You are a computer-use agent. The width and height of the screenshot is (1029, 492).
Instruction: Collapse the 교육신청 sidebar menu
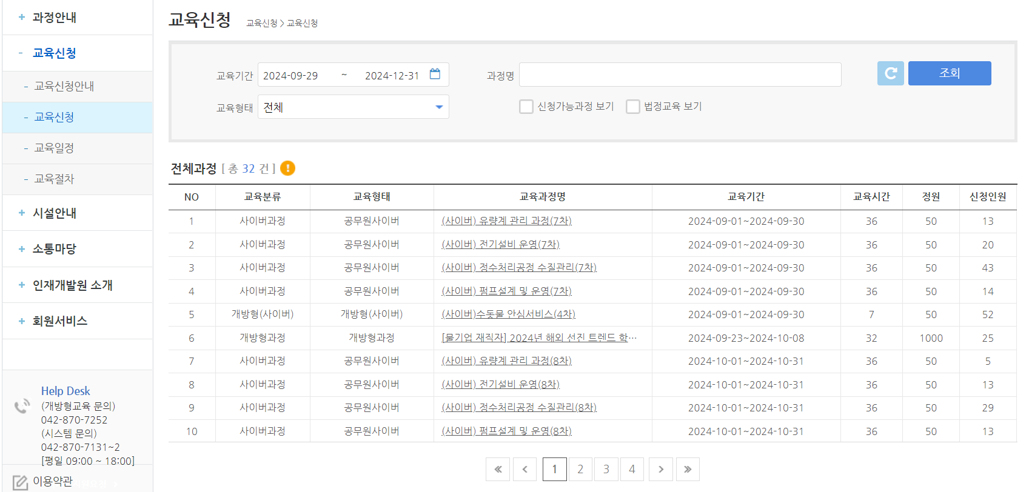[x=78, y=53]
